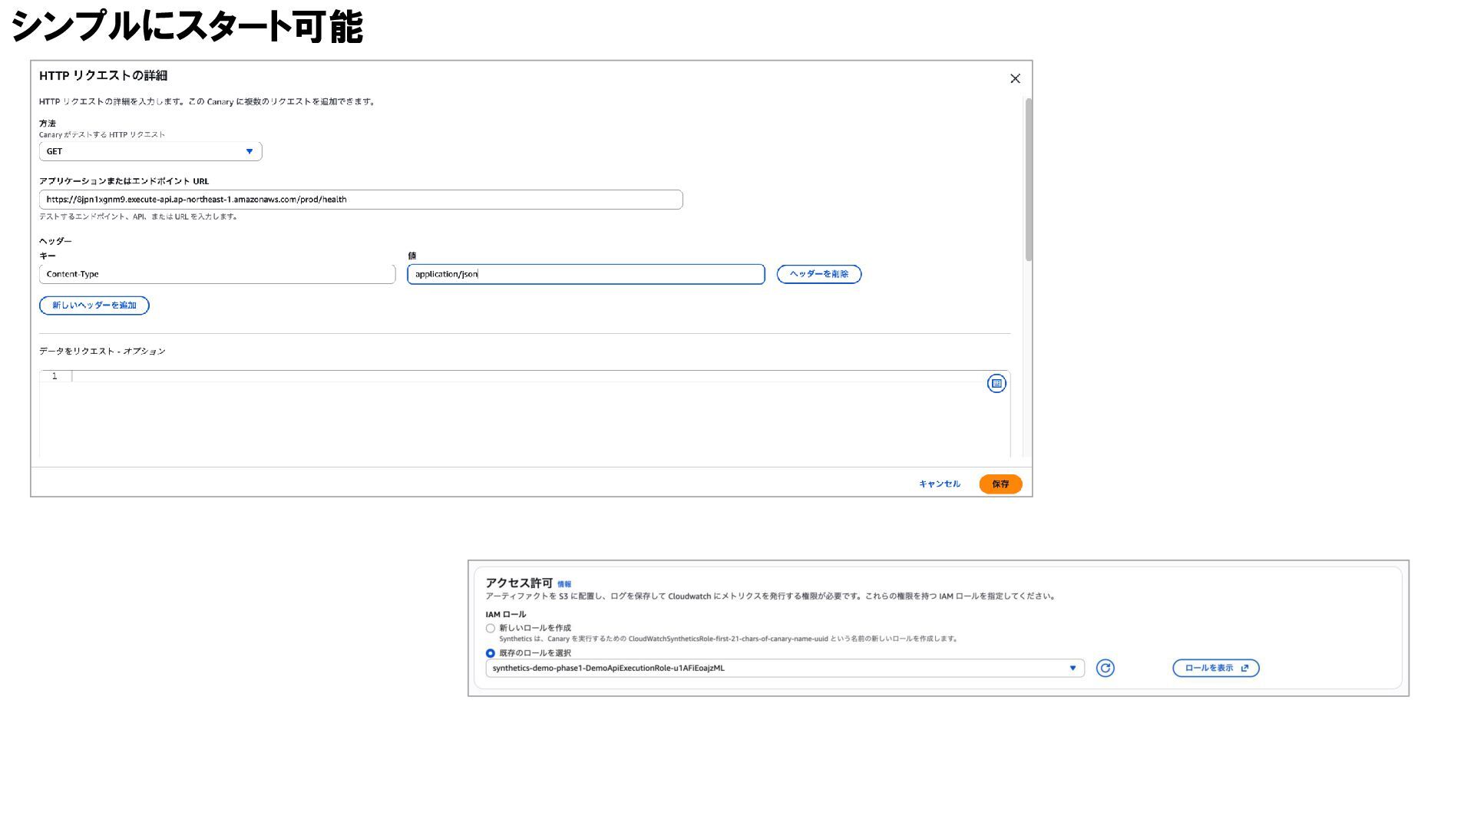Click the IAM role dropdown arrow
The image size is (1474, 829).
click(1072, 668)
